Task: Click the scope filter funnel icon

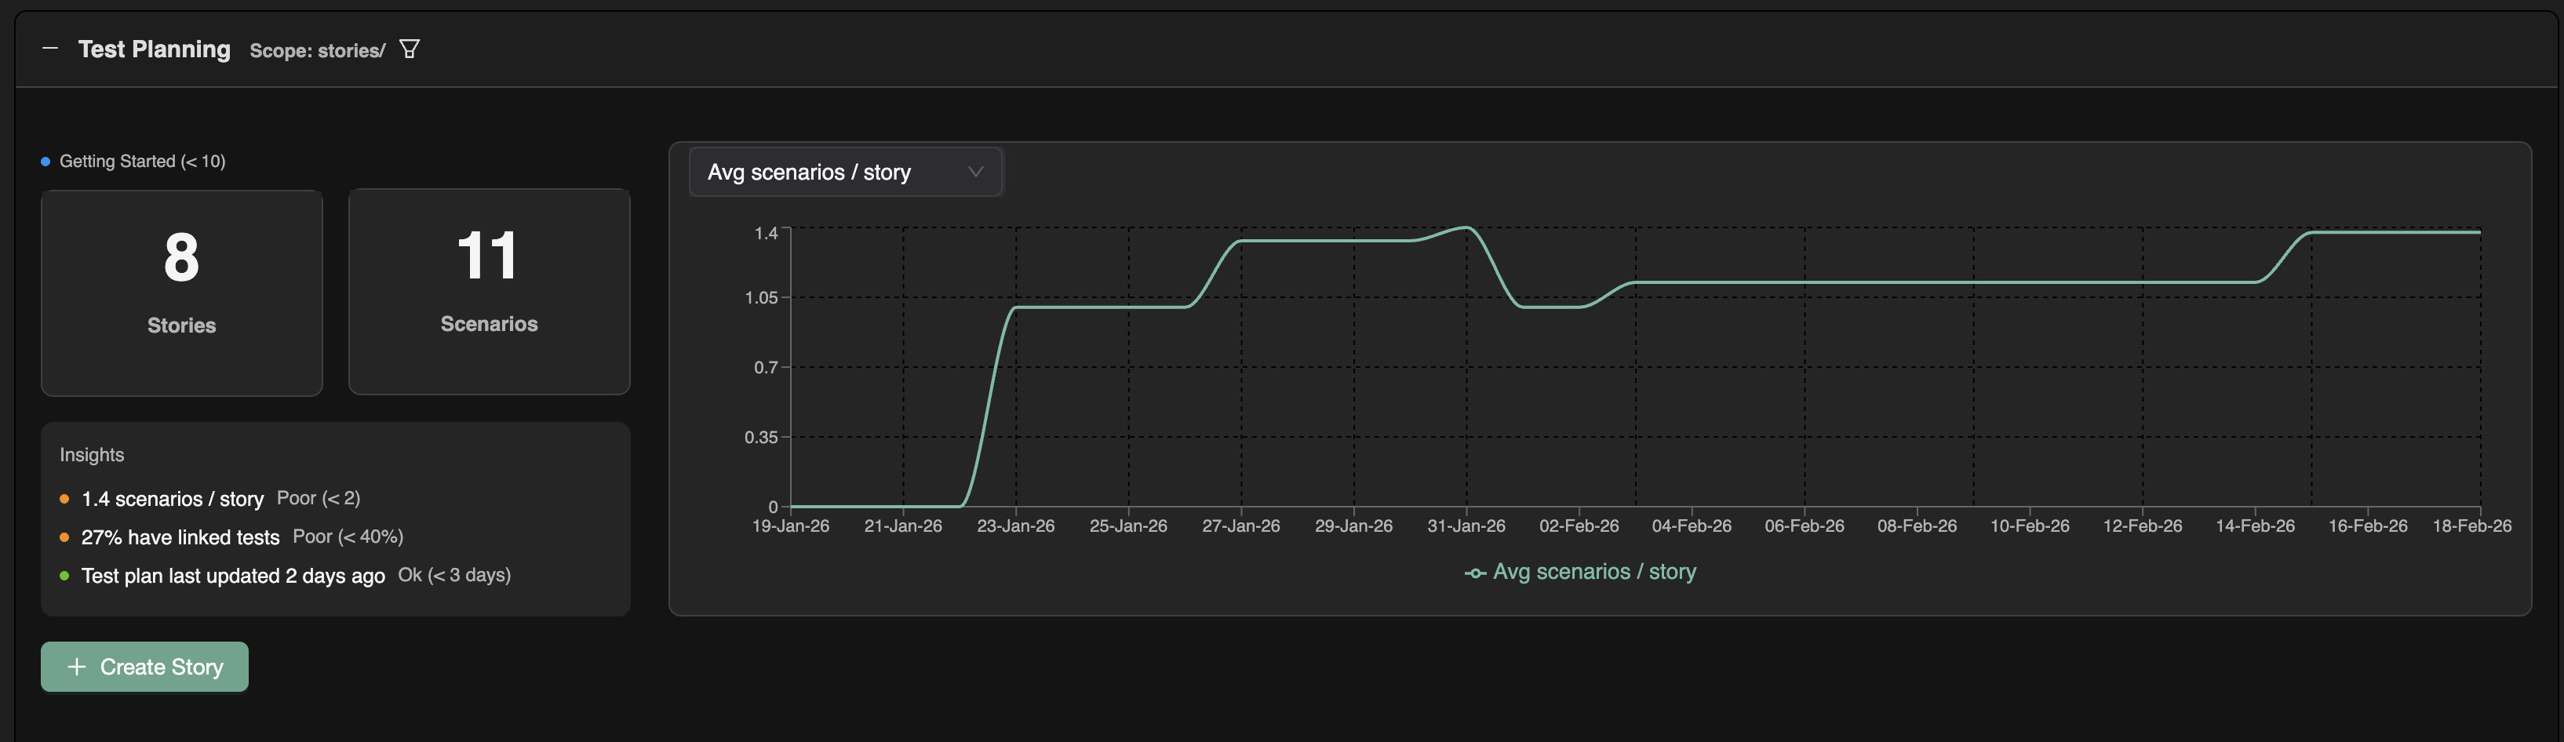Action: 409,49
